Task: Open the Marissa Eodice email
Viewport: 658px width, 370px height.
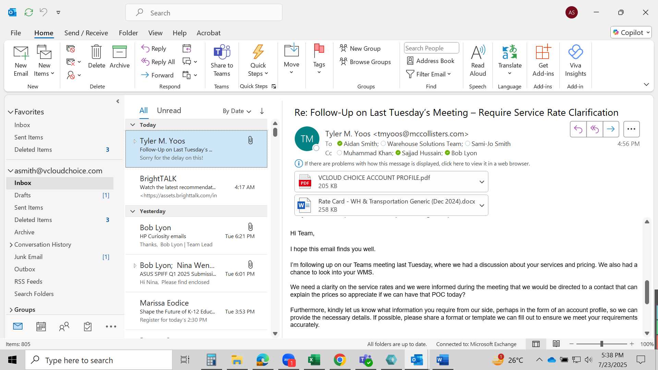Action: click(x=196, y=311)
